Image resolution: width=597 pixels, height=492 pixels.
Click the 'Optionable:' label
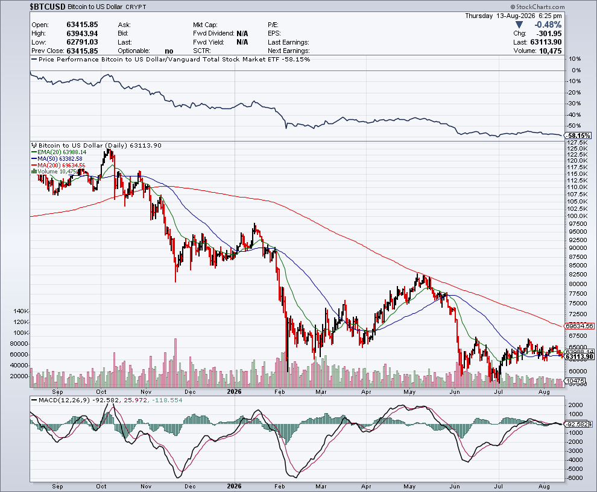(134, 51)
